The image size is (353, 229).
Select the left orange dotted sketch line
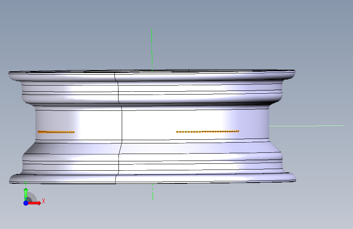click(x=56, y=132)
